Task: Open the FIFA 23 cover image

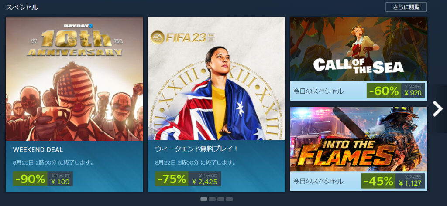Action: (x=217, y=79)
